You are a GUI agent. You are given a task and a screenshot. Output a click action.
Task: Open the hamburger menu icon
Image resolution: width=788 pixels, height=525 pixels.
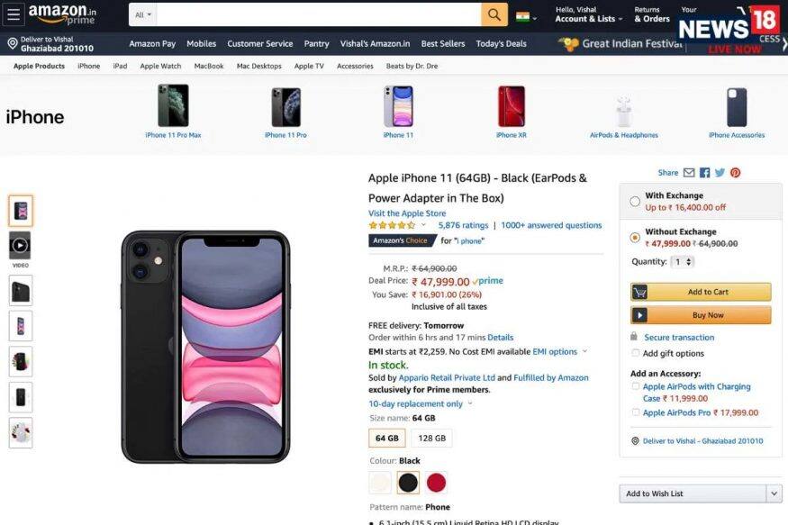(14, 15)
